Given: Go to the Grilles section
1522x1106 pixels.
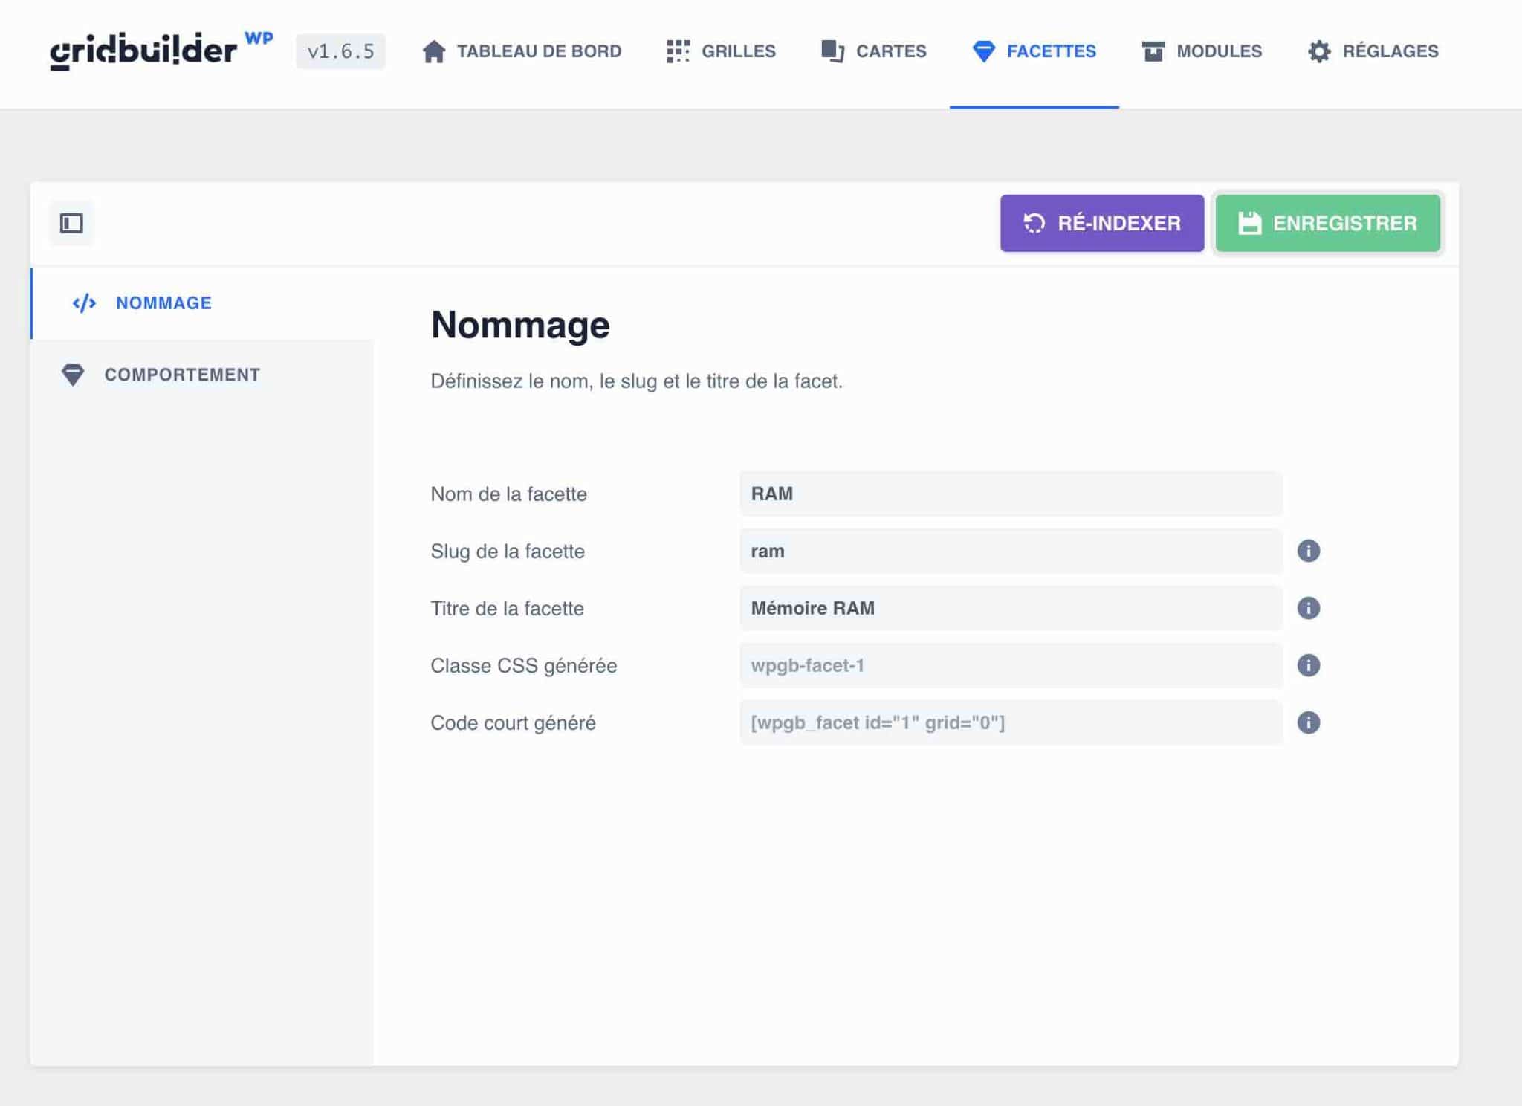Looking at the screenshot, I should (x=721, y=51).
